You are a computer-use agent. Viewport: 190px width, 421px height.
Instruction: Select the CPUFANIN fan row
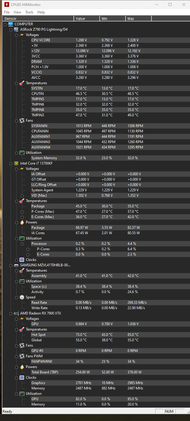coord(110,131)
